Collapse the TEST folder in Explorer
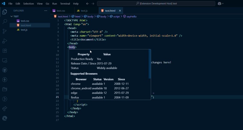This screenshot has height=130, width=243. [30, 17]
